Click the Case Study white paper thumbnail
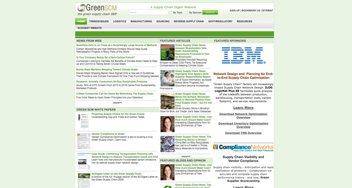 (84, 161)
